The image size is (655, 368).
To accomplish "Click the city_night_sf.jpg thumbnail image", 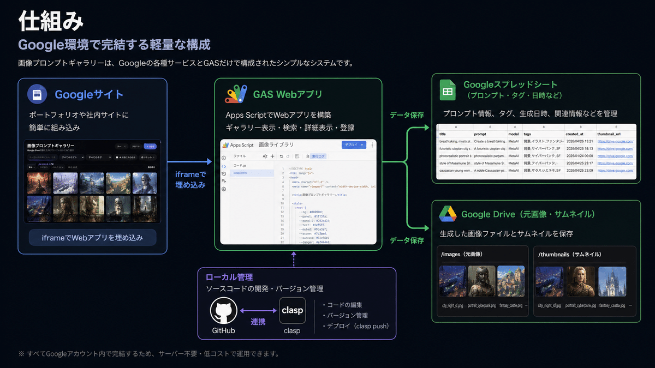I will [x=550, y=281].
